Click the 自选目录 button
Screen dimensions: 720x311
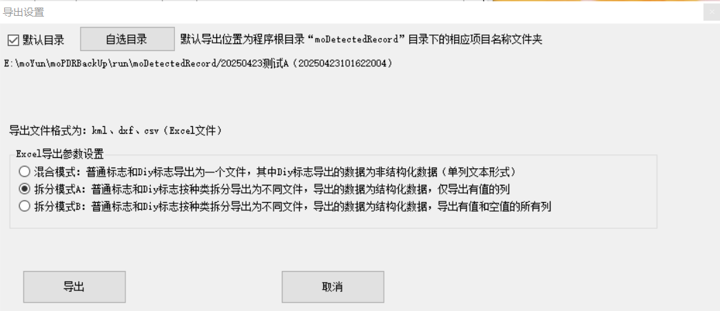click(x=127, y=39)
